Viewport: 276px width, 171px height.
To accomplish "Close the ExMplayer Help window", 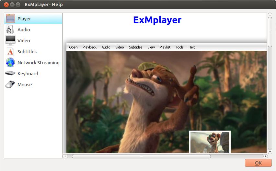I will click(x=6, y=5).
